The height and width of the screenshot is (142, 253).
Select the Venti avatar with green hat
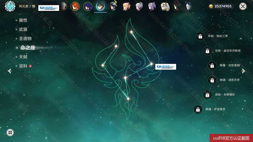click(113, 6)
